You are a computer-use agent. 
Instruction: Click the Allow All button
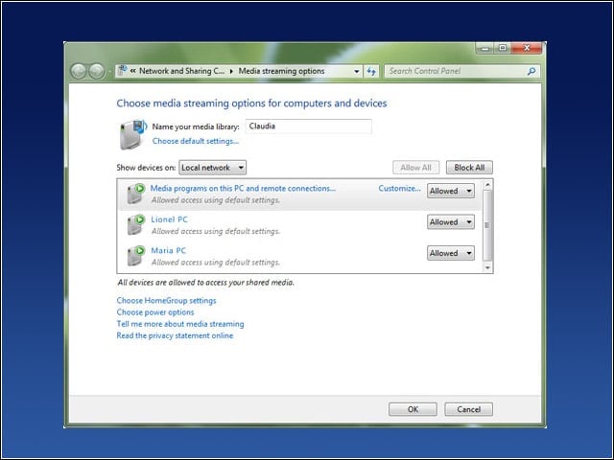pos(415,168)
